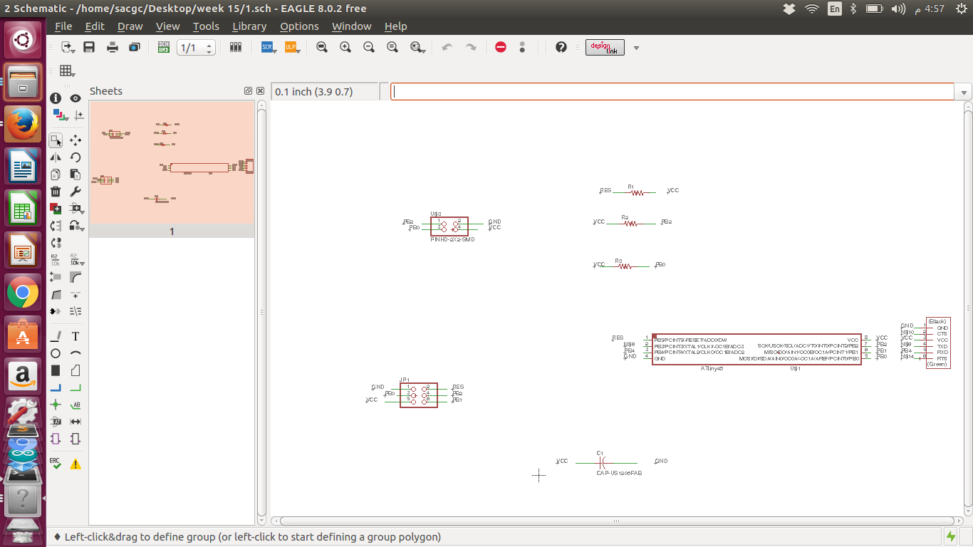Select the Polygon tool
The image size is (973, 547).
click(76, 370)
